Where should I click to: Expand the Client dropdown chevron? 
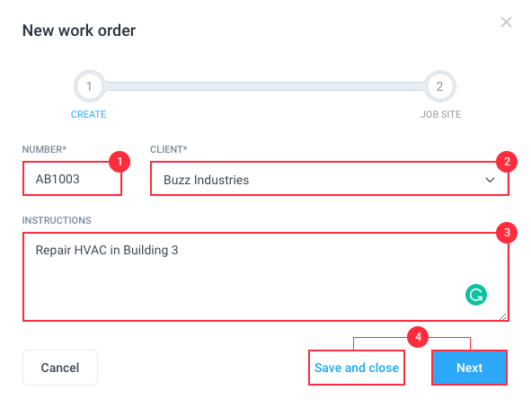(490, 180)
